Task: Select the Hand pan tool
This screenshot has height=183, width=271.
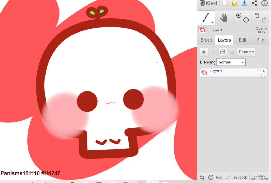Action: pyautogui.click(x=224, y=18)
